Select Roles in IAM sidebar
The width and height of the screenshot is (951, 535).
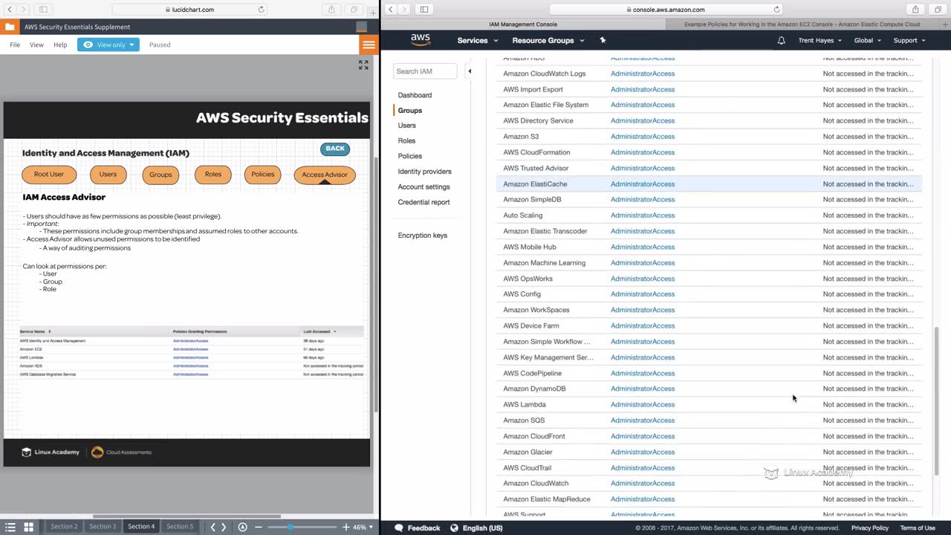click(406, 140)
